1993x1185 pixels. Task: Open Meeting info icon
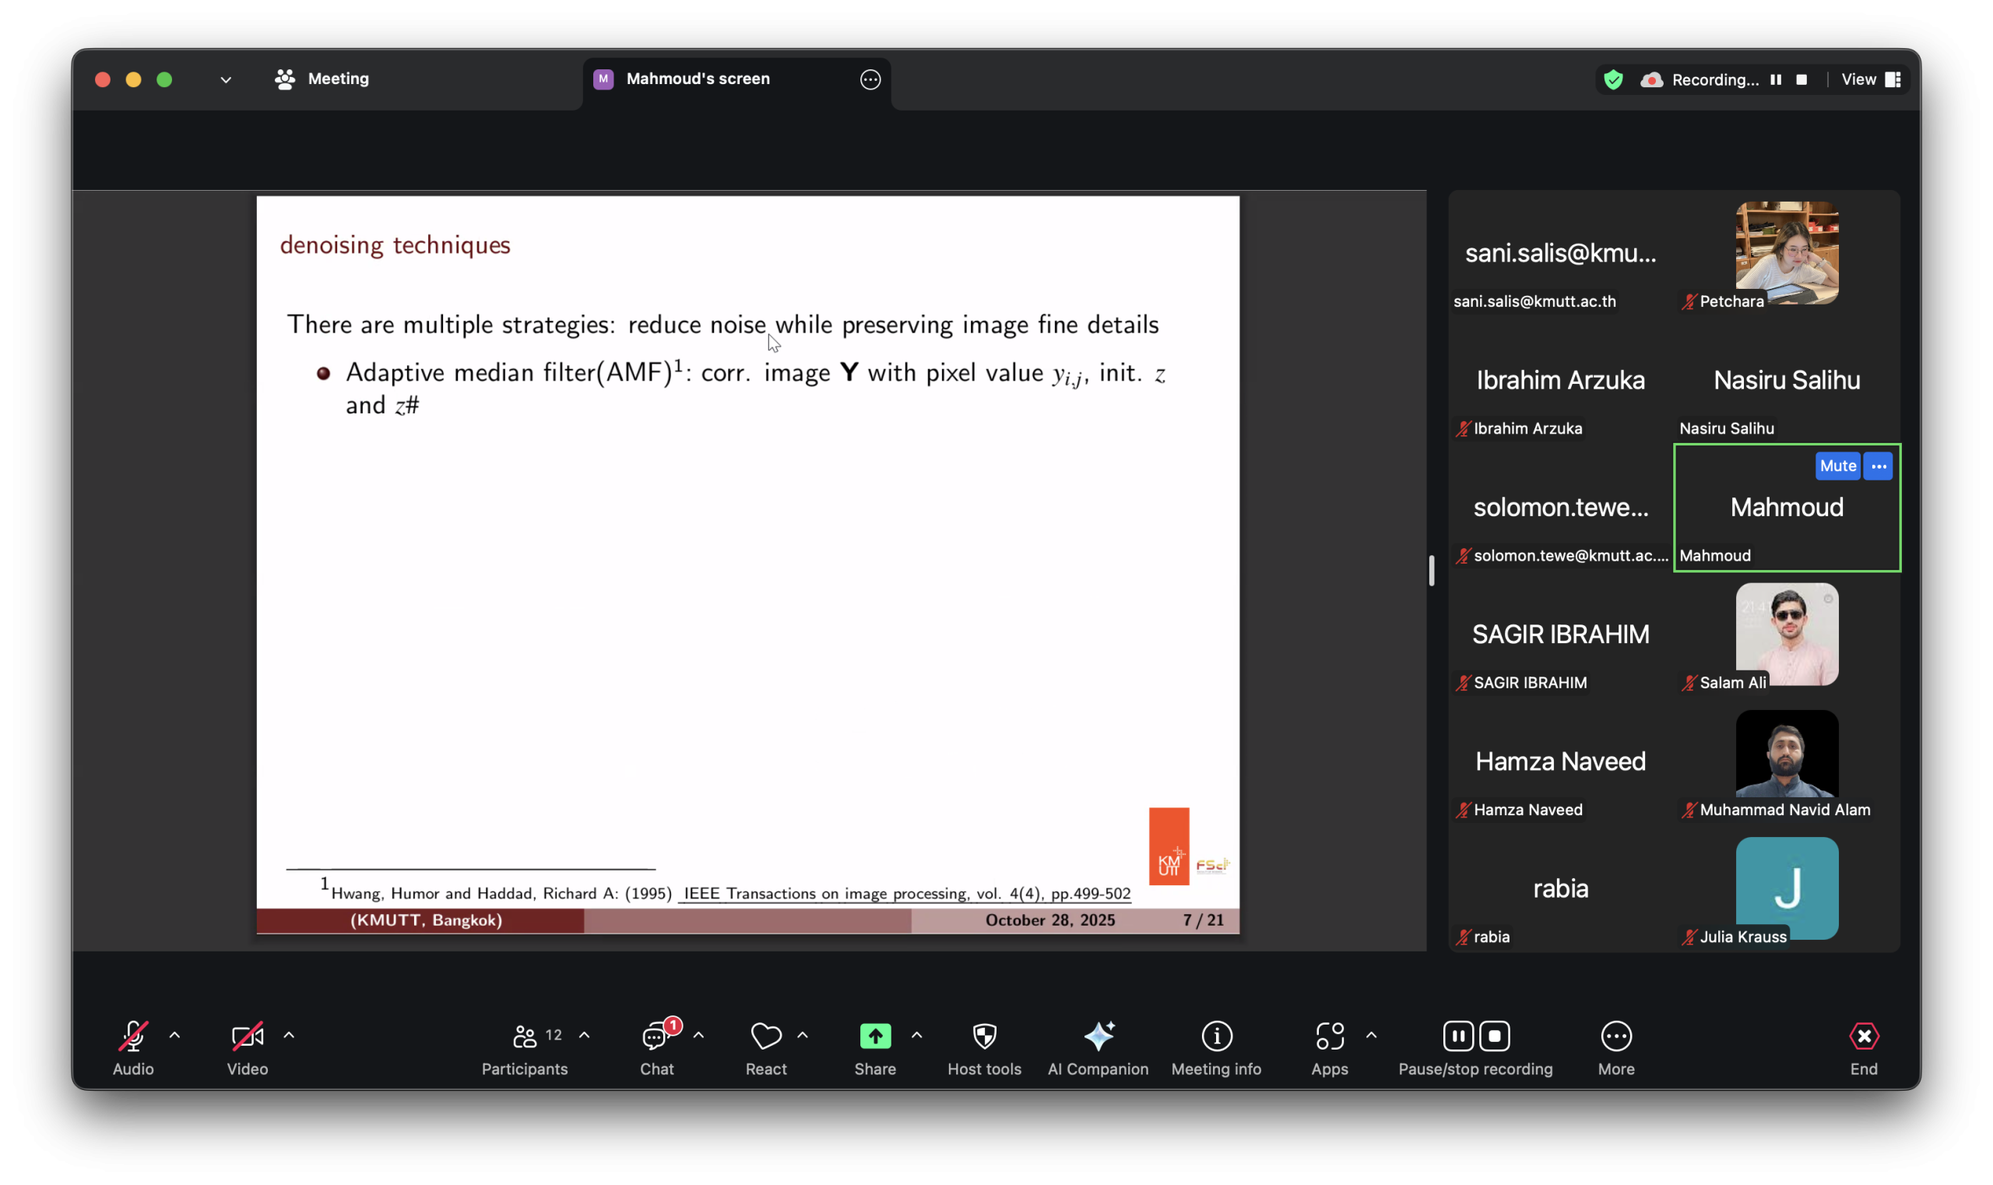[1216, 1036]
